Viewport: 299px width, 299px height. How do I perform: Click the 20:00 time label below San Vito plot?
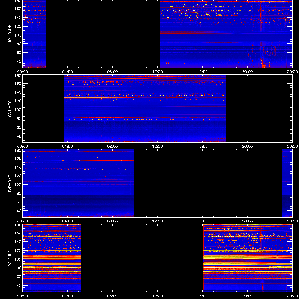coord(247,147)
